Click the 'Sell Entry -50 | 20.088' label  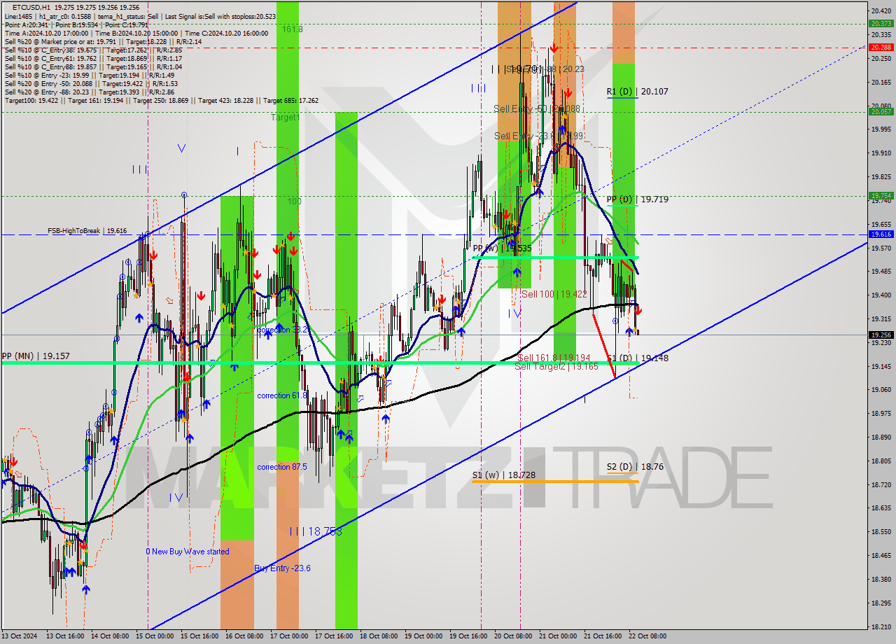(538, 108)
